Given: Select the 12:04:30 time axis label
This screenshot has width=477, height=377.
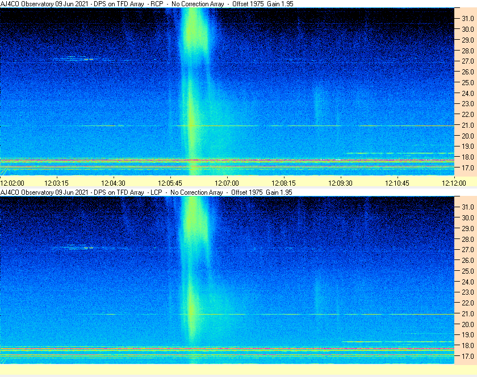Looking at the screenshot, I should tap(113, 183).
